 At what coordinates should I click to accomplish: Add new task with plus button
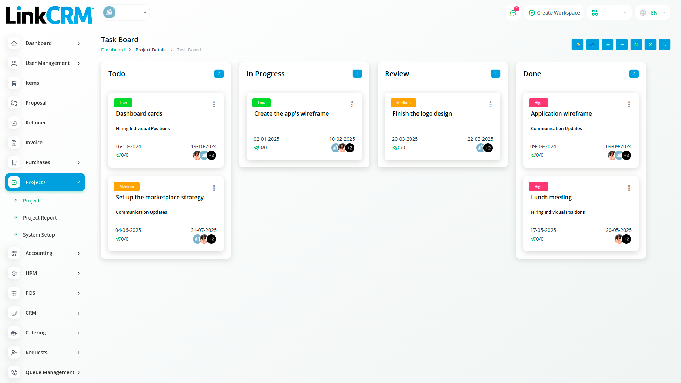pos(622,44)
